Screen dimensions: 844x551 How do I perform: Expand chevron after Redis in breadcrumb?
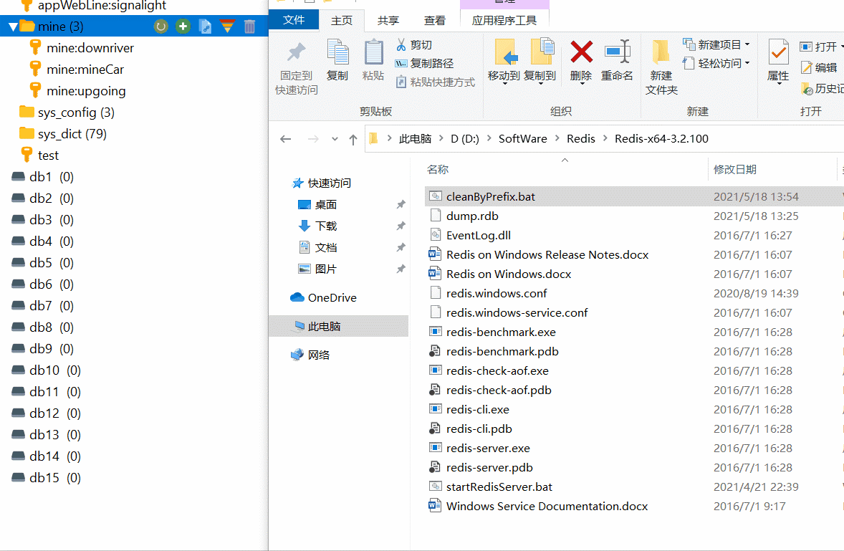coord(605,139)
